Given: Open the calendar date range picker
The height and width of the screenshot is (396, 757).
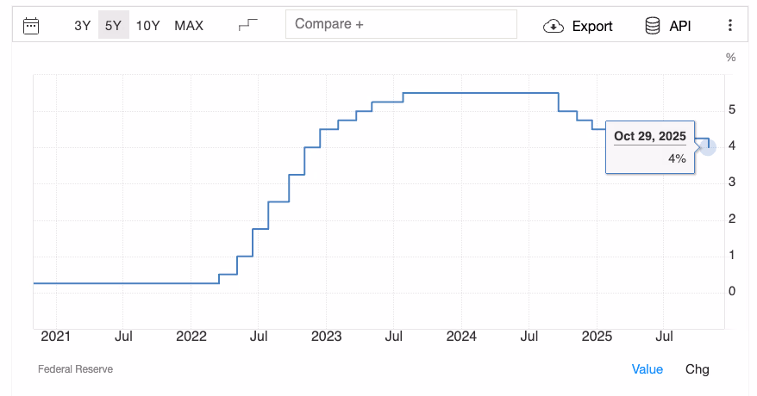Looking at the screenshot, I should point(31,25).
